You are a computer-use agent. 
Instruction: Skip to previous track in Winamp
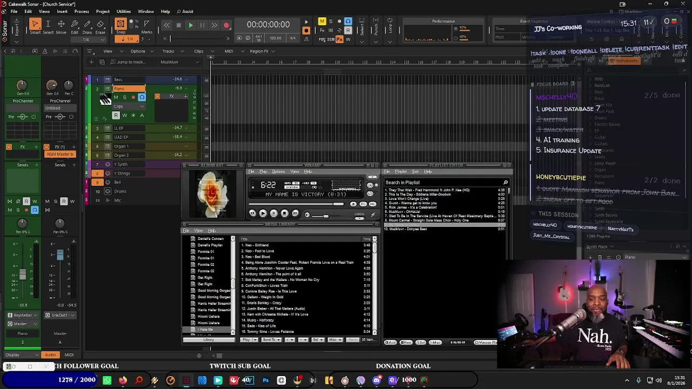252,213
